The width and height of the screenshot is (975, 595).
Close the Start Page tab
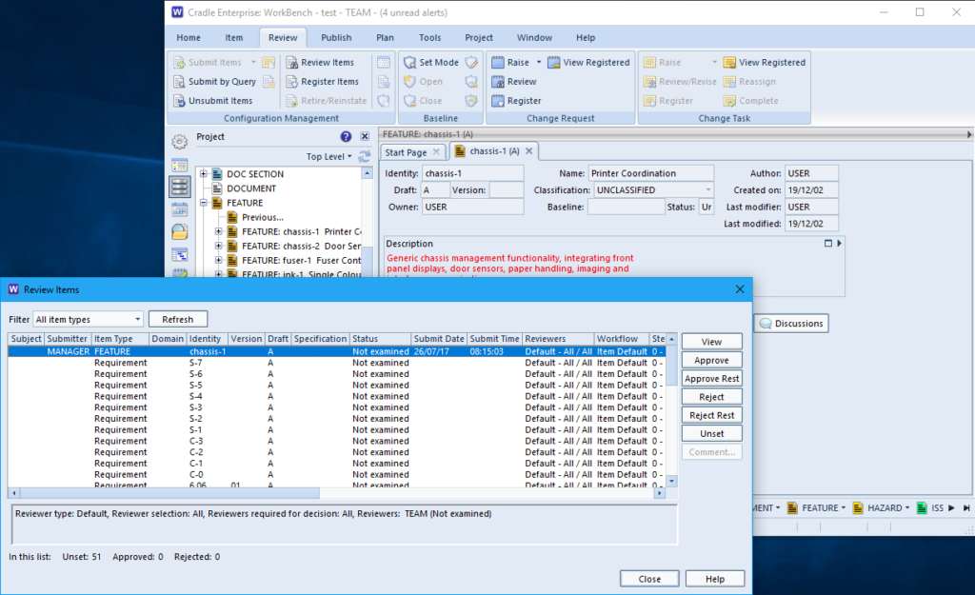point(436,151)
